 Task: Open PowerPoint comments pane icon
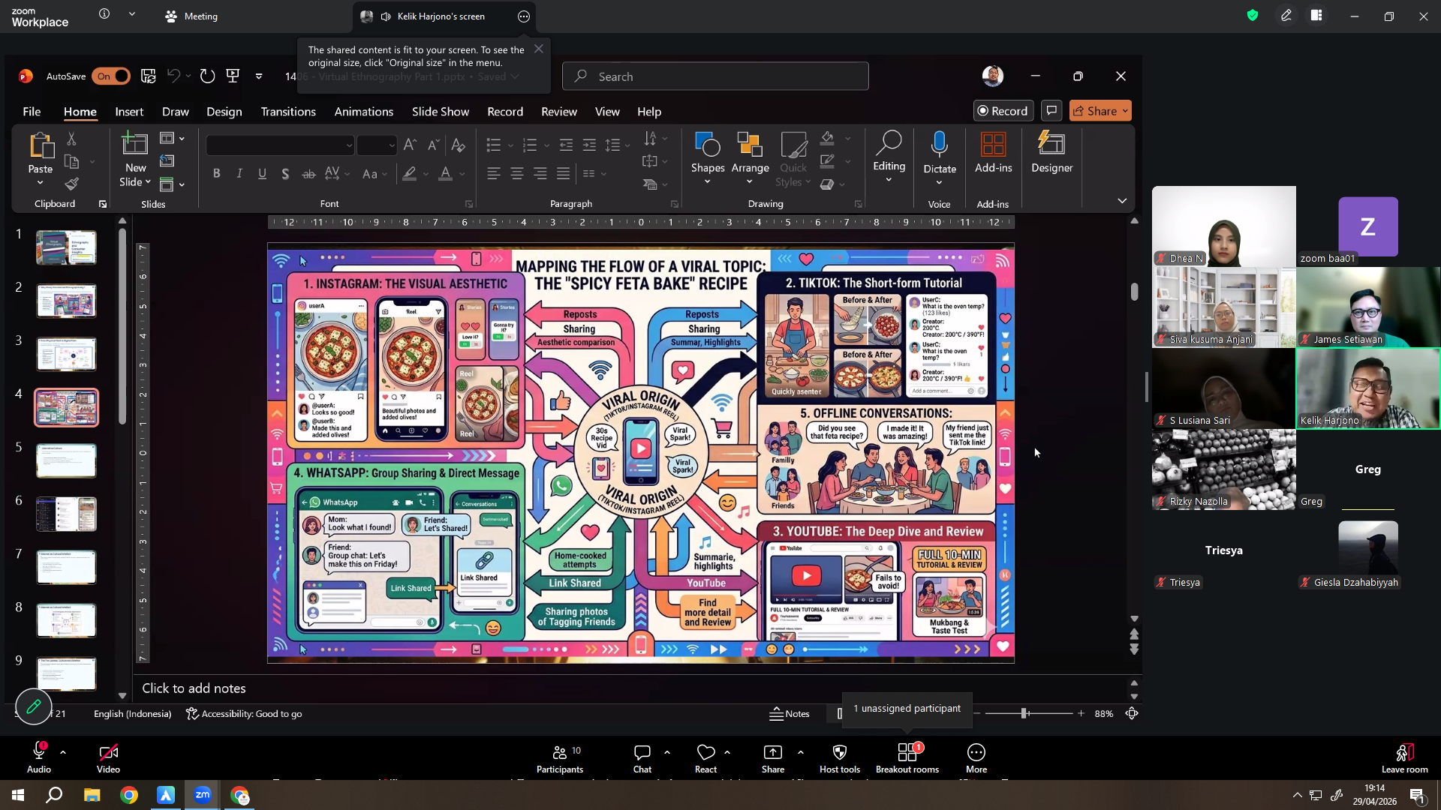pos(1051,111)
